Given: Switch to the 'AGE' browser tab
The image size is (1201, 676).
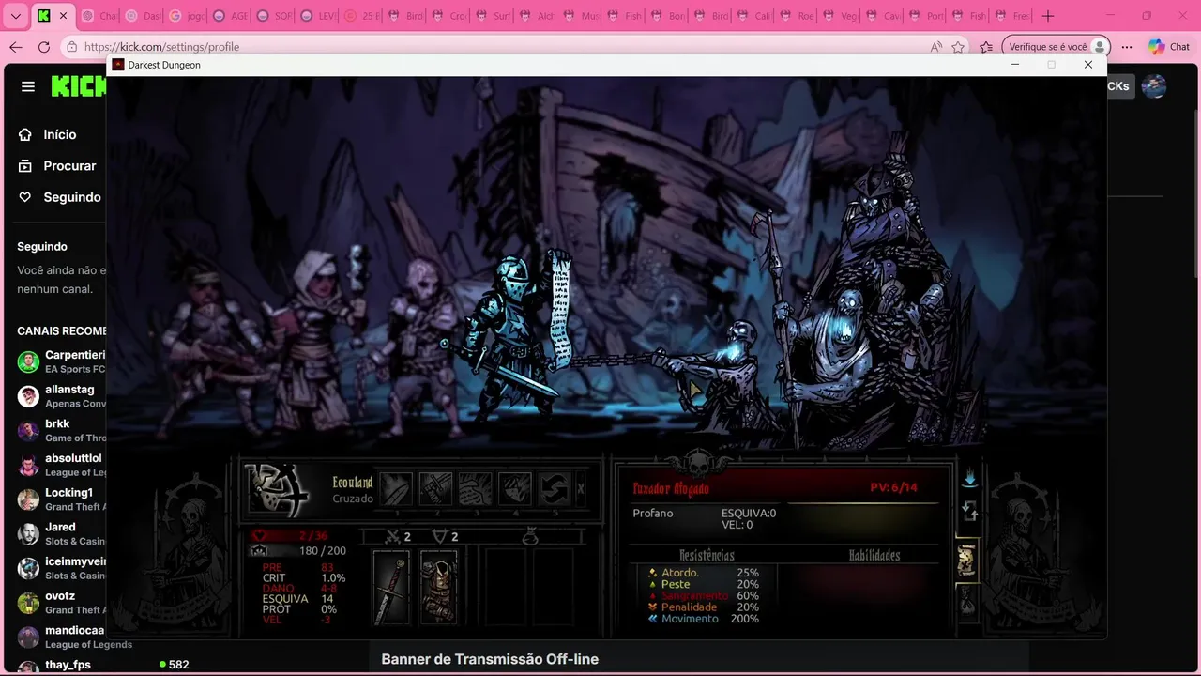Looking at the screenshot, I should click(231, 16).
